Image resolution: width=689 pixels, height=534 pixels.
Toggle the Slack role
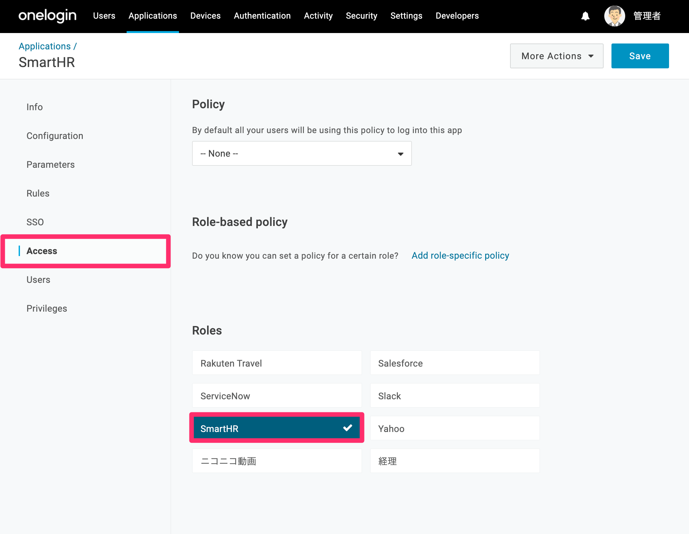click(455, 396)
